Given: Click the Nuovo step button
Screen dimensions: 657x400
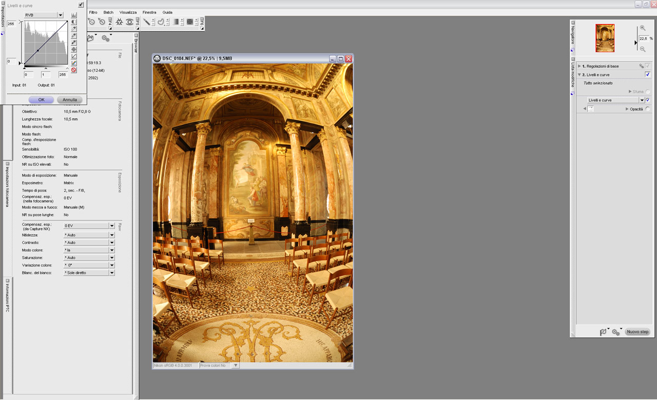Looking at the screenshot, I should [x=637, y=332].
